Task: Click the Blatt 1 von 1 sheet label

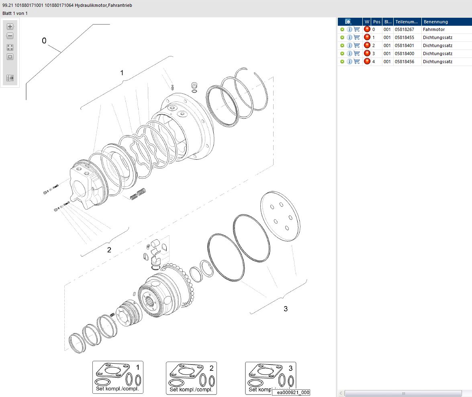Action: [15, 13]
